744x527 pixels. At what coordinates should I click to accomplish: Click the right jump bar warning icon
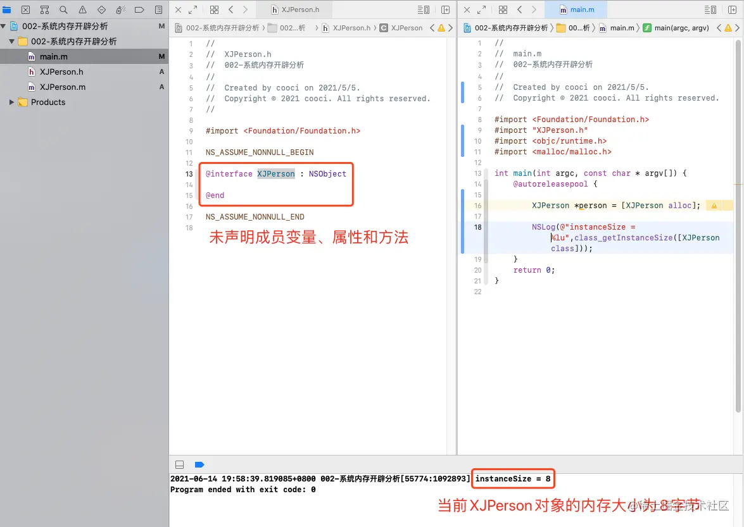click(x=728, y=28)
